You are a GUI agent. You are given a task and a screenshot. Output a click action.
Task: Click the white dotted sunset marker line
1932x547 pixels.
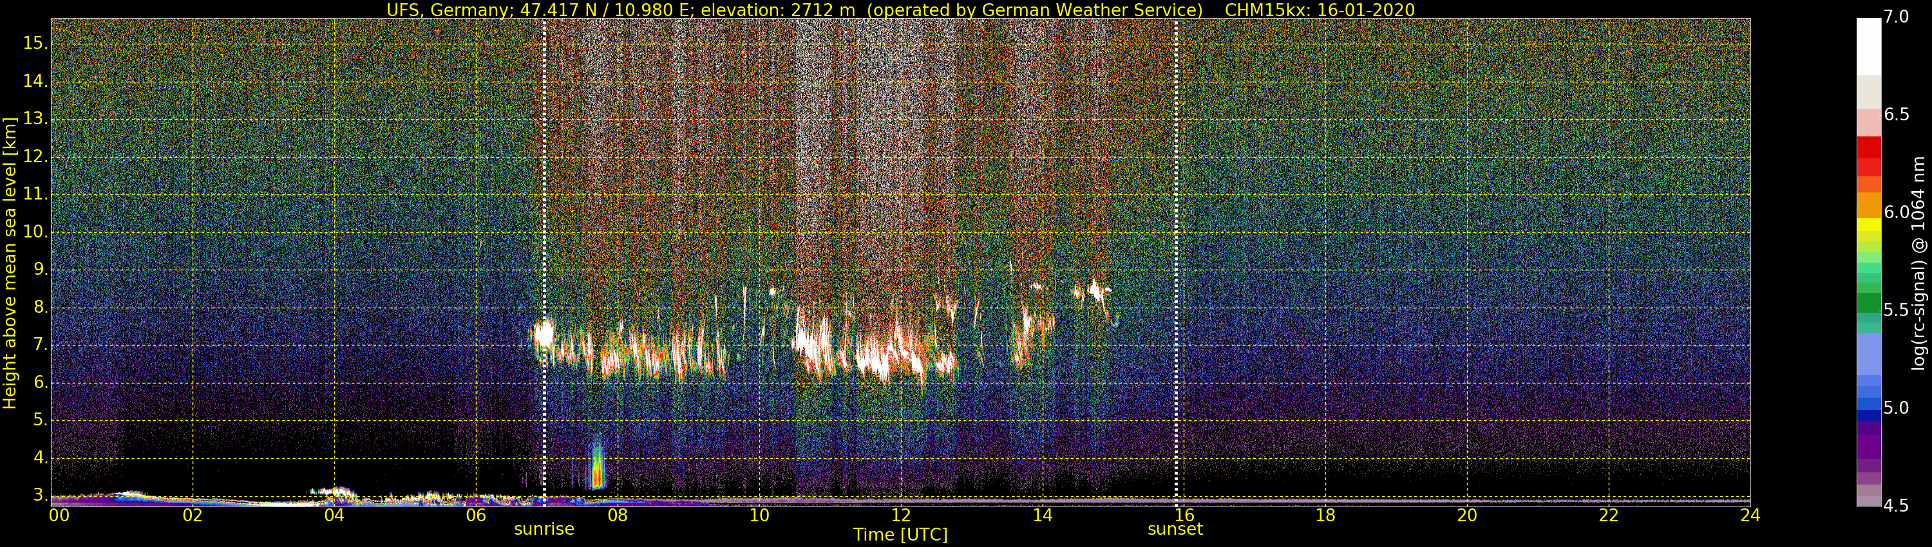[1175, 263]
